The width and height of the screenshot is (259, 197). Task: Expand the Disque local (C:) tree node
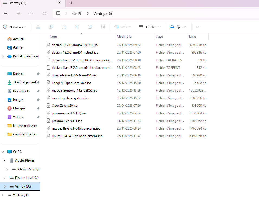coord(5,178)
